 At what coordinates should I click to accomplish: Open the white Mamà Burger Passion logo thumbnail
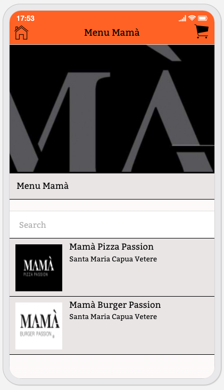pyautogui.click(x=39, y=326)
